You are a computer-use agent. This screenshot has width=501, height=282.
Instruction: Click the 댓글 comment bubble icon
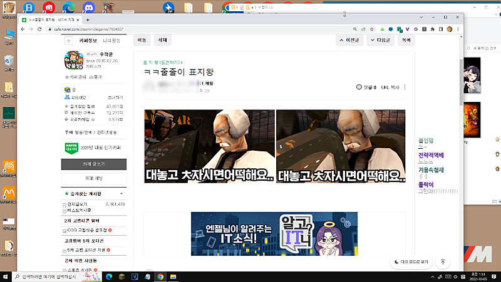pos(358,87)
